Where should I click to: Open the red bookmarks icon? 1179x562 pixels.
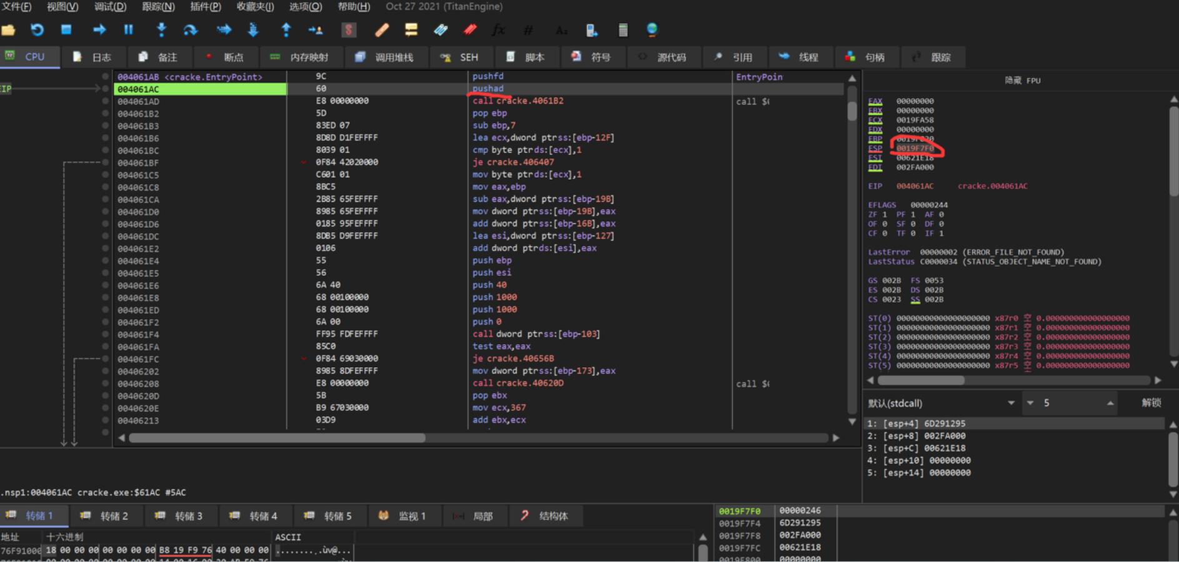[x=470, y=29]
